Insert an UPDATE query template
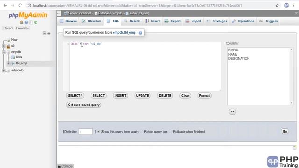 [x=142, y=96]
